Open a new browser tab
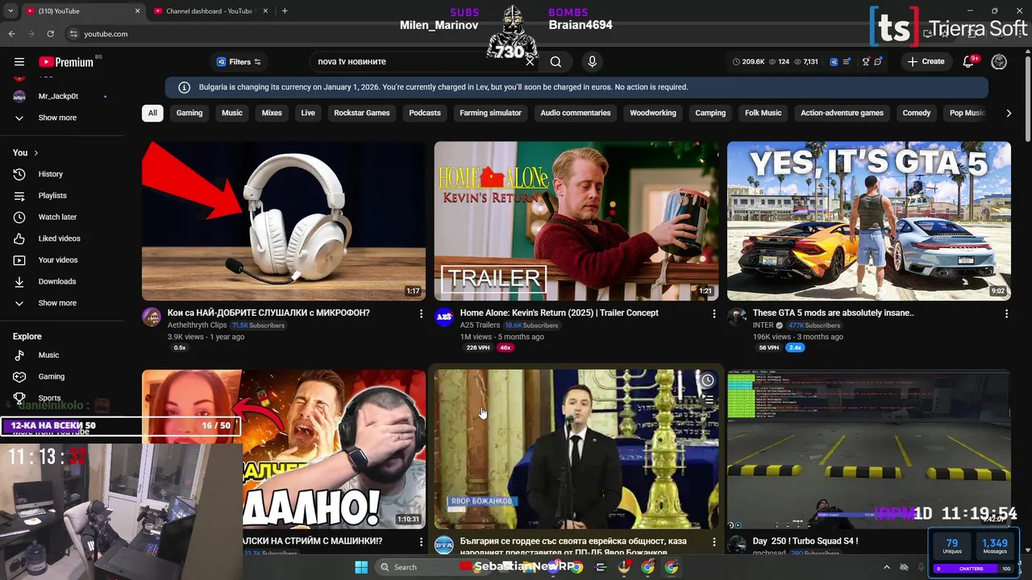This screenshot has width=1032, height=580. [x=285, y=11]
